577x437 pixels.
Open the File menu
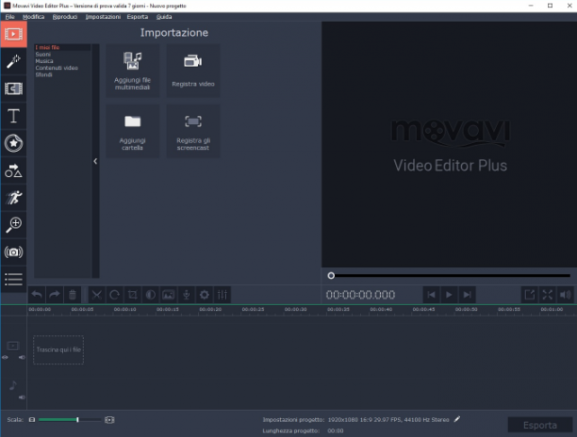10,17
